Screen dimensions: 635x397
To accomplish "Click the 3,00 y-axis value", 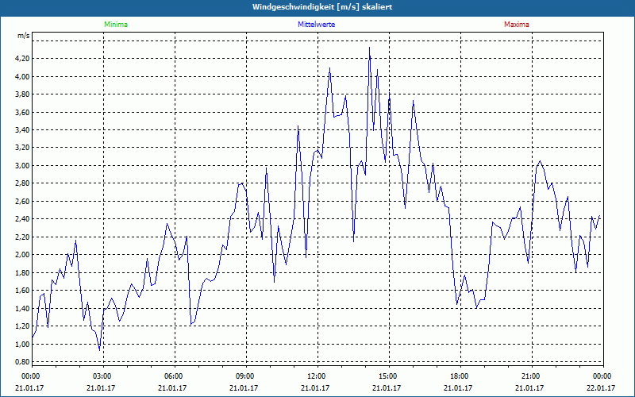I will (22, 166).
